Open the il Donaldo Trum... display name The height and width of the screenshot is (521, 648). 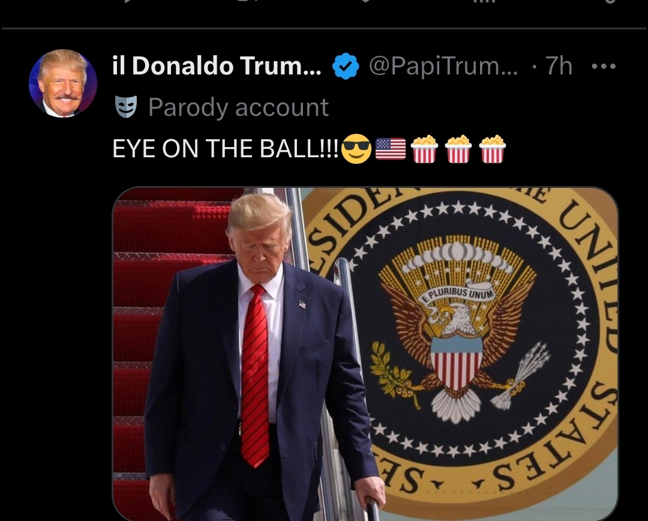[x=217, y=66]
